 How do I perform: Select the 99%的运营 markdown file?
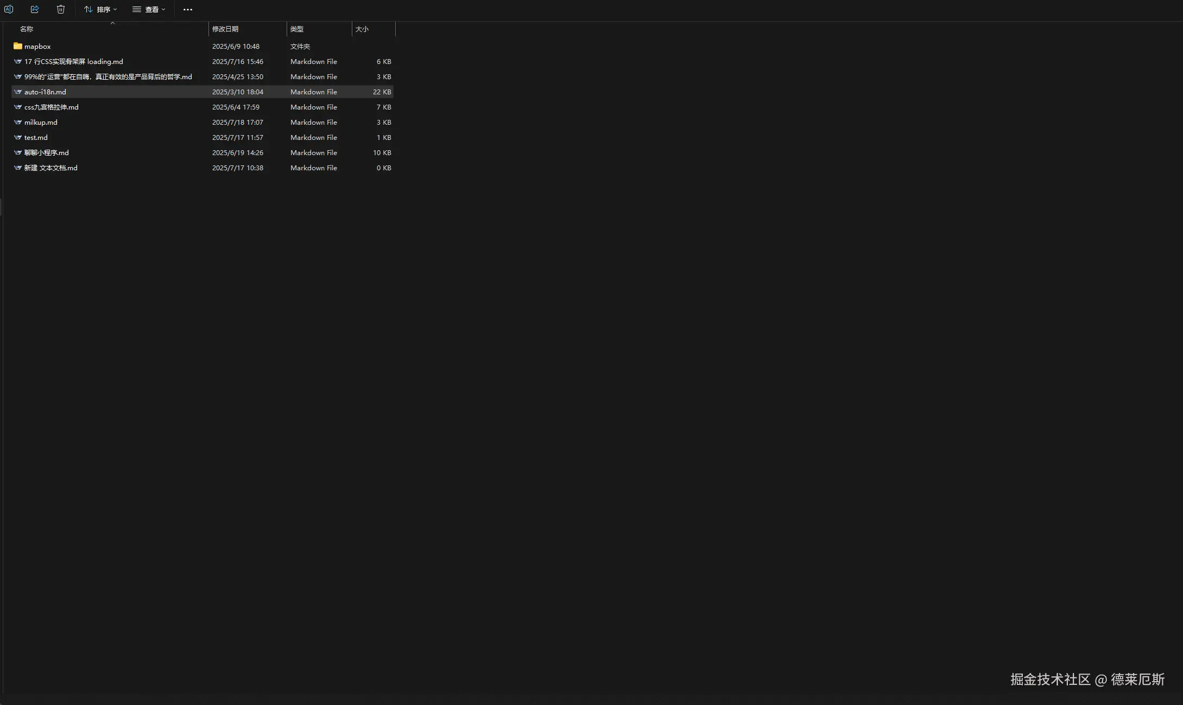[108, 77]
